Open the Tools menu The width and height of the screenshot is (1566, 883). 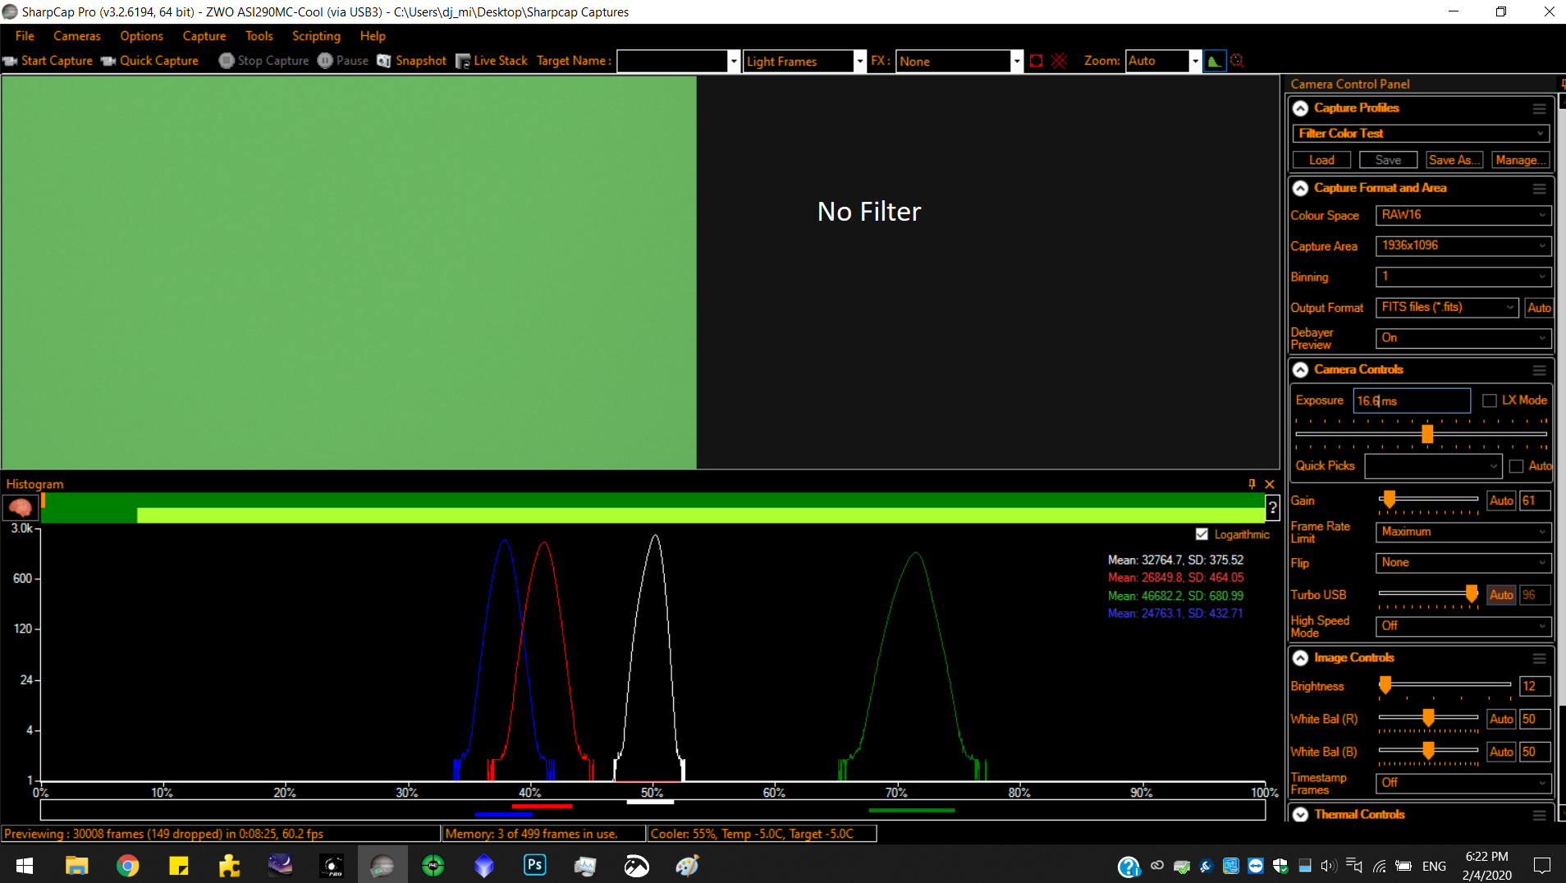259,36
